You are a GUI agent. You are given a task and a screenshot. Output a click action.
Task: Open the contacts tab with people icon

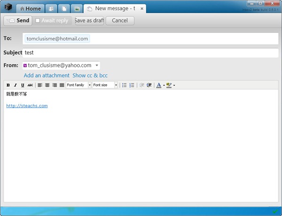[x=51, y=8]
